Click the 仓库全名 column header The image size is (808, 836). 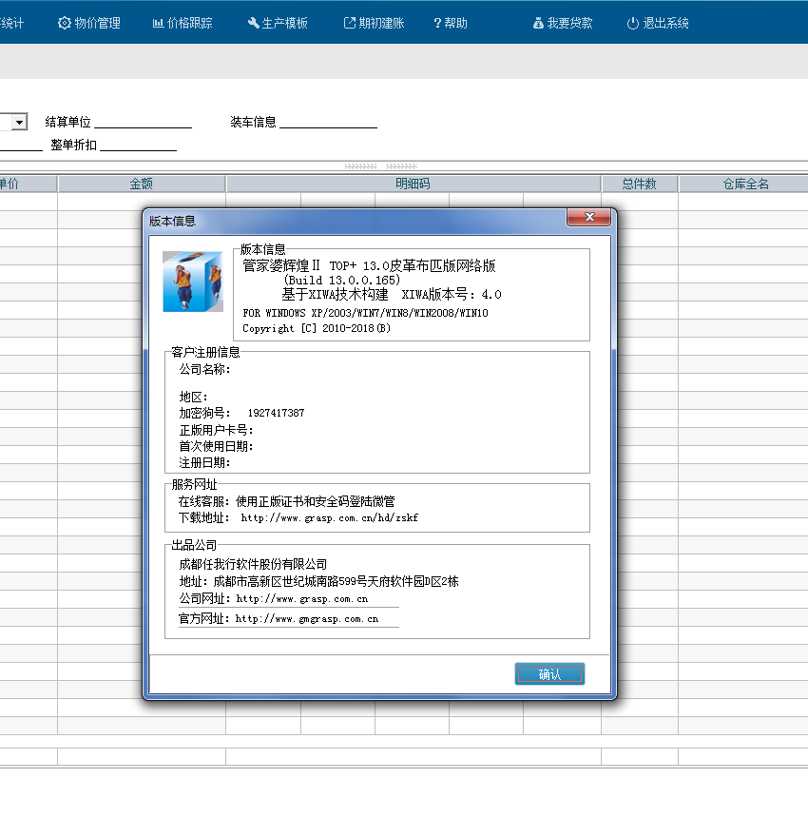pos(744,184)
